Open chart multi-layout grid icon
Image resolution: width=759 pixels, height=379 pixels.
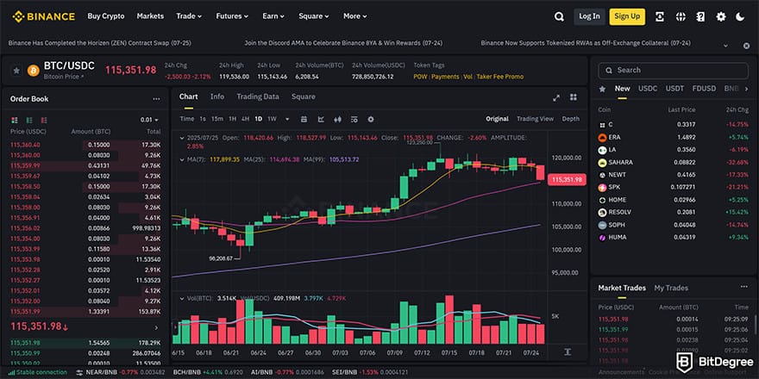573,97
